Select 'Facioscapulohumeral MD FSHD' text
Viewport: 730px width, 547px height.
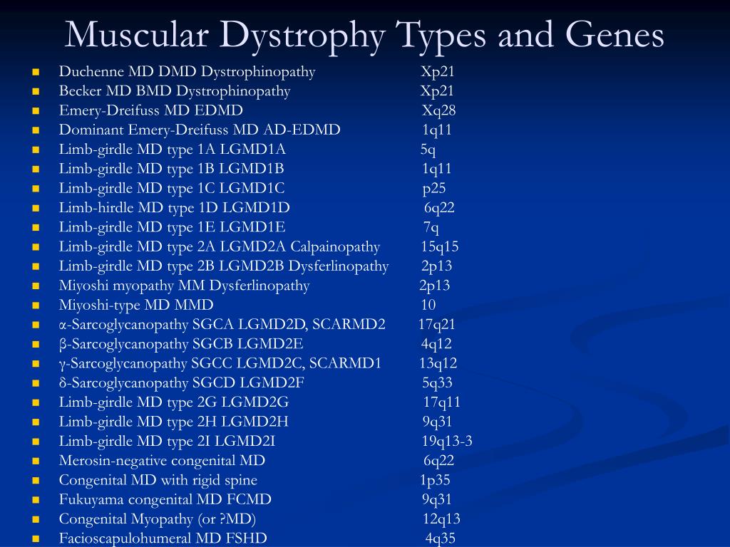163,538
